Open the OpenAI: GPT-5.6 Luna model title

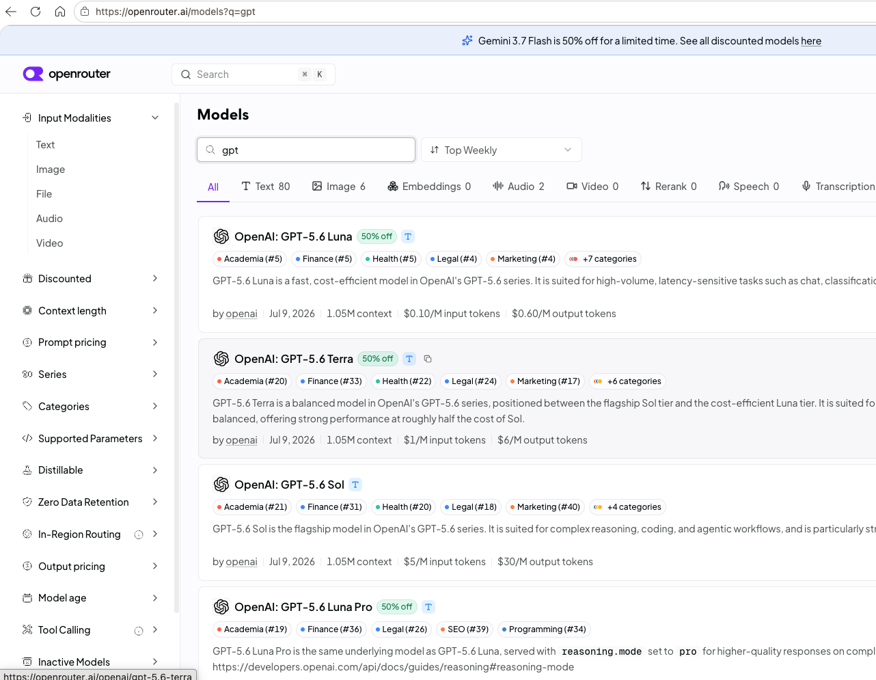click(x=293, y=236)
